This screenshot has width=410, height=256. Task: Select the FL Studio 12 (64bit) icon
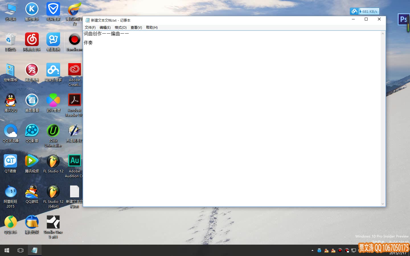[x=53, y=197]
